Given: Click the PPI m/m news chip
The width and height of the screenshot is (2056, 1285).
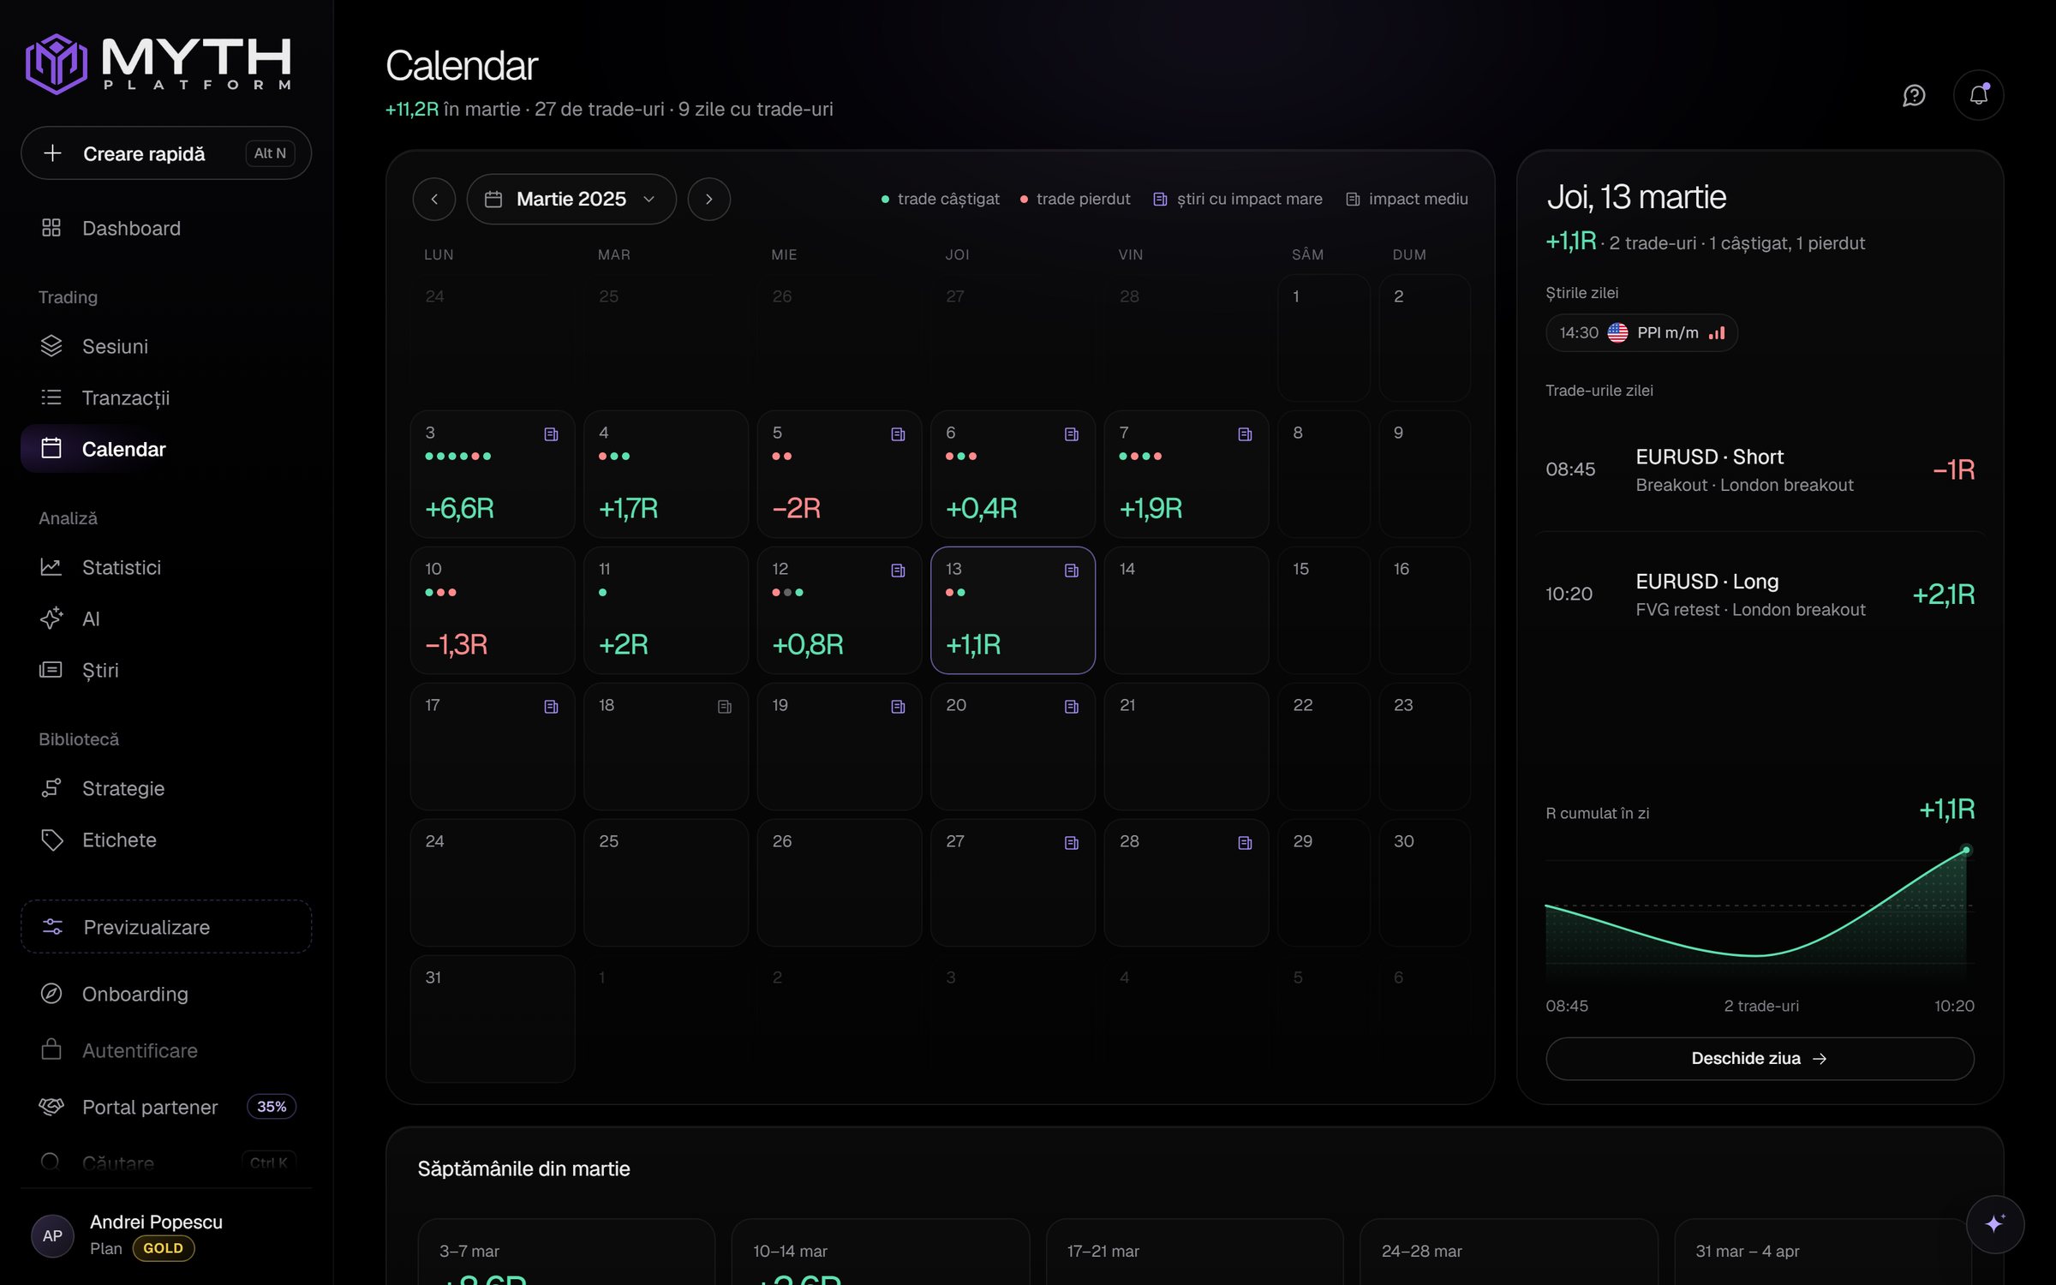Looking at the screenshot, I should [1641, 332].
